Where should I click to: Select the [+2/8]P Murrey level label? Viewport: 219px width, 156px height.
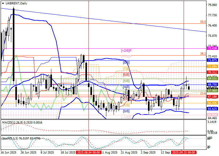click(x=126, y=50)
